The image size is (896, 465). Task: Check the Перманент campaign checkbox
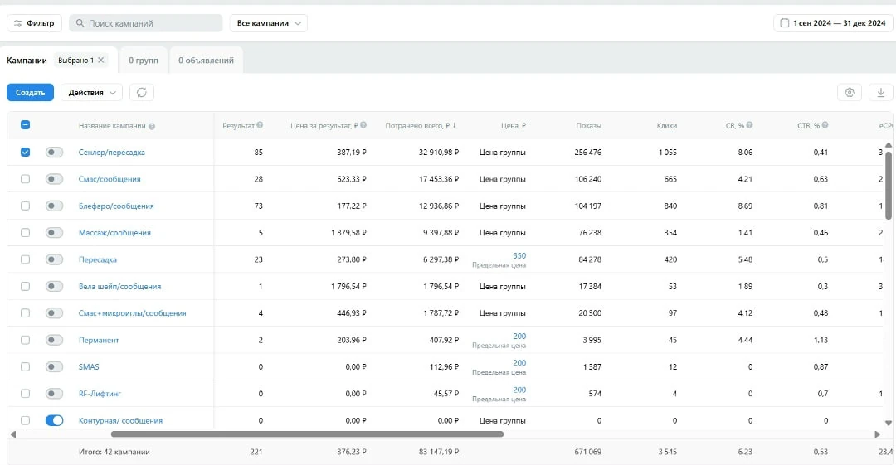click(x=25, y=340)
